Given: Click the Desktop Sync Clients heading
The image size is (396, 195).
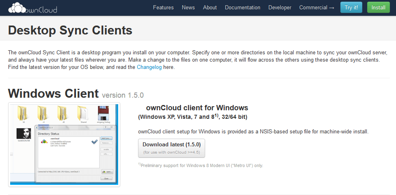Looking at the screenshot, I should [70, 30].
